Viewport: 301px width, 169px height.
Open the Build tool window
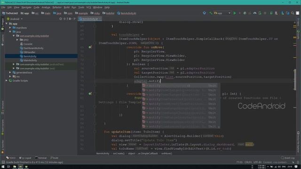(54, 158)
